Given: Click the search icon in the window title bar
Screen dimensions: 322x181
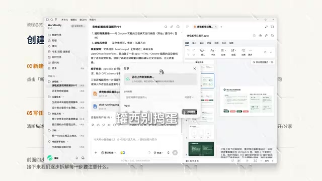Looking at the screenshot, I should tap(52, 20).
